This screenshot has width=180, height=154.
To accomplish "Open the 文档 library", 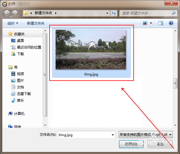I will [20, 87].
